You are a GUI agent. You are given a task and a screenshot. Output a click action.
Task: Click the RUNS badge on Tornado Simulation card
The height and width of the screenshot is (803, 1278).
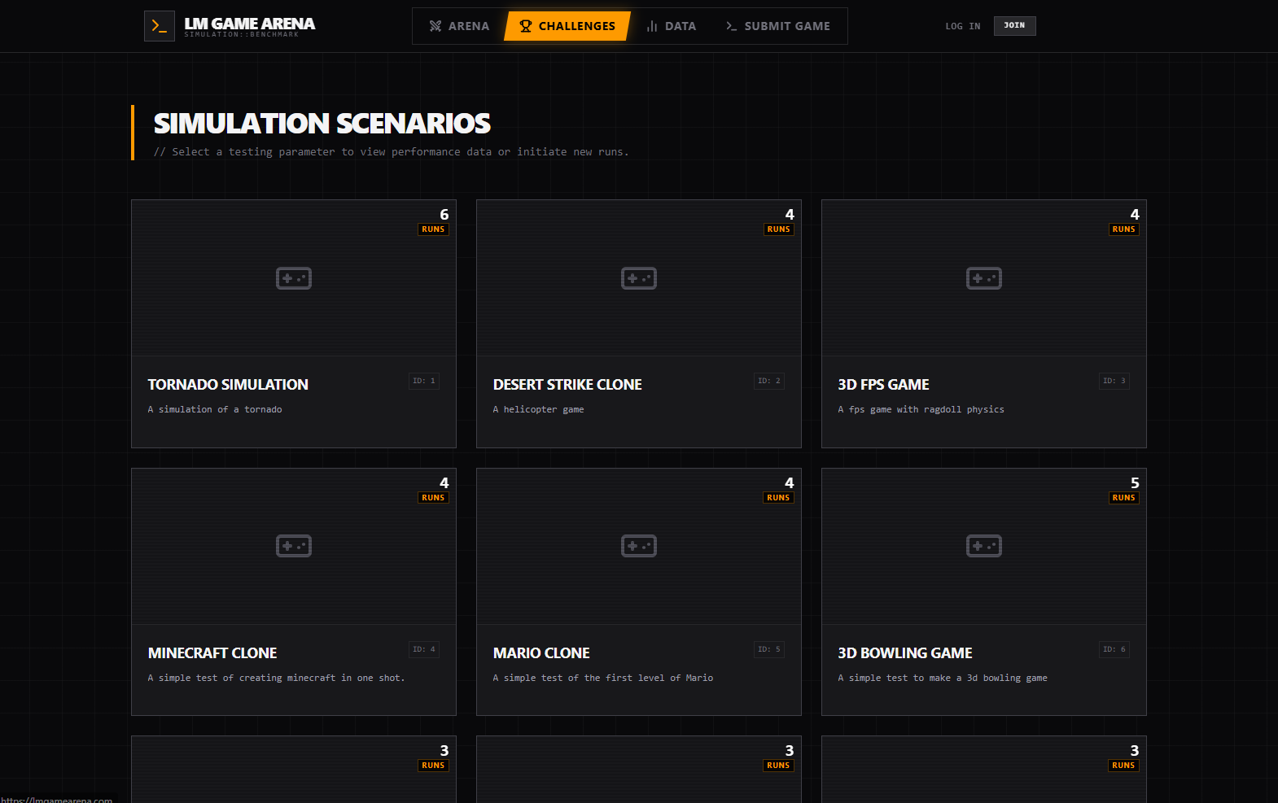click(433, 229)
